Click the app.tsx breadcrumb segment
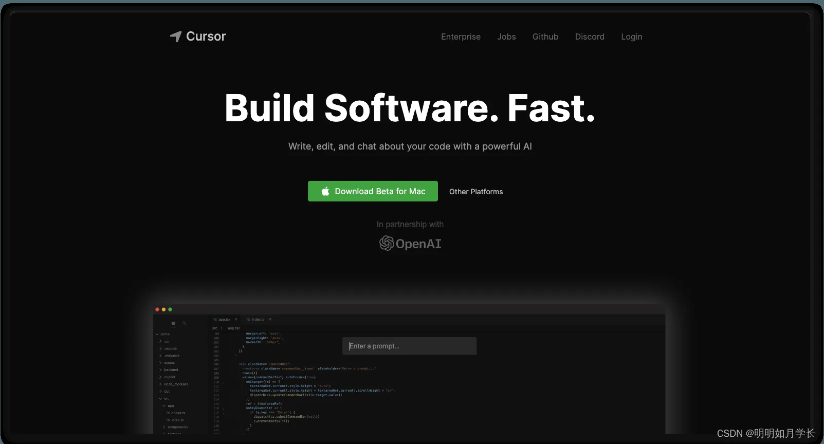Image resolution: width=824 pixels, height=444 pixels. point(234,328)
